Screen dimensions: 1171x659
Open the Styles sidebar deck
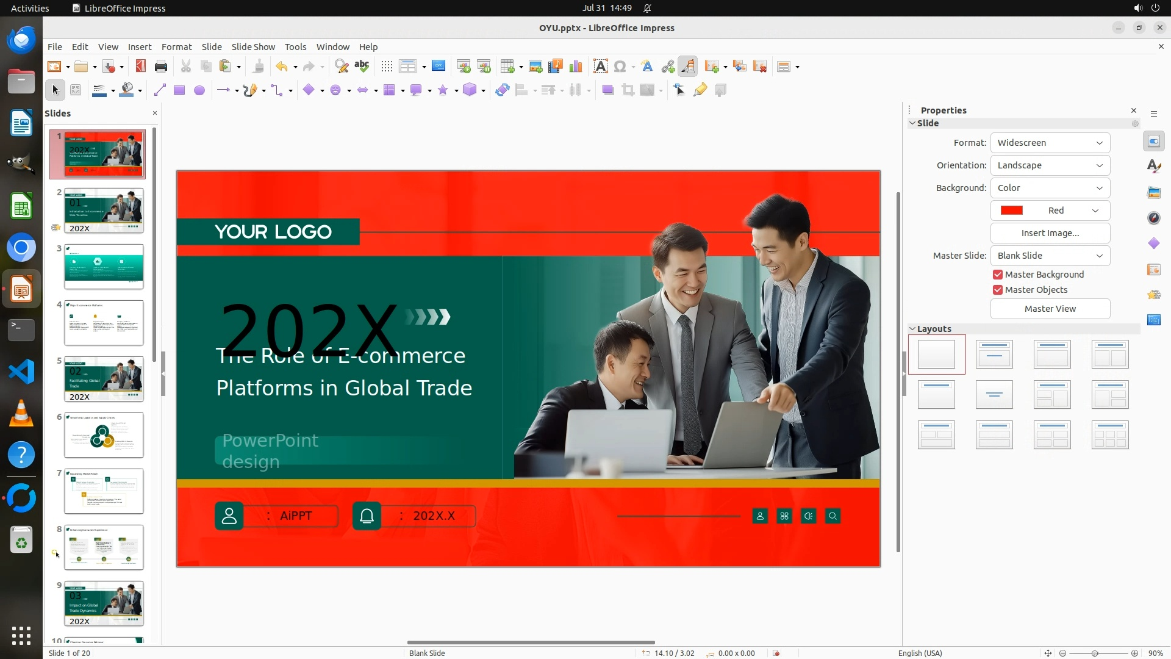[x=1153, y=167]
